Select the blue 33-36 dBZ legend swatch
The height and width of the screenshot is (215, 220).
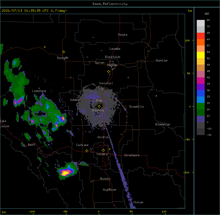pos(201,93)
